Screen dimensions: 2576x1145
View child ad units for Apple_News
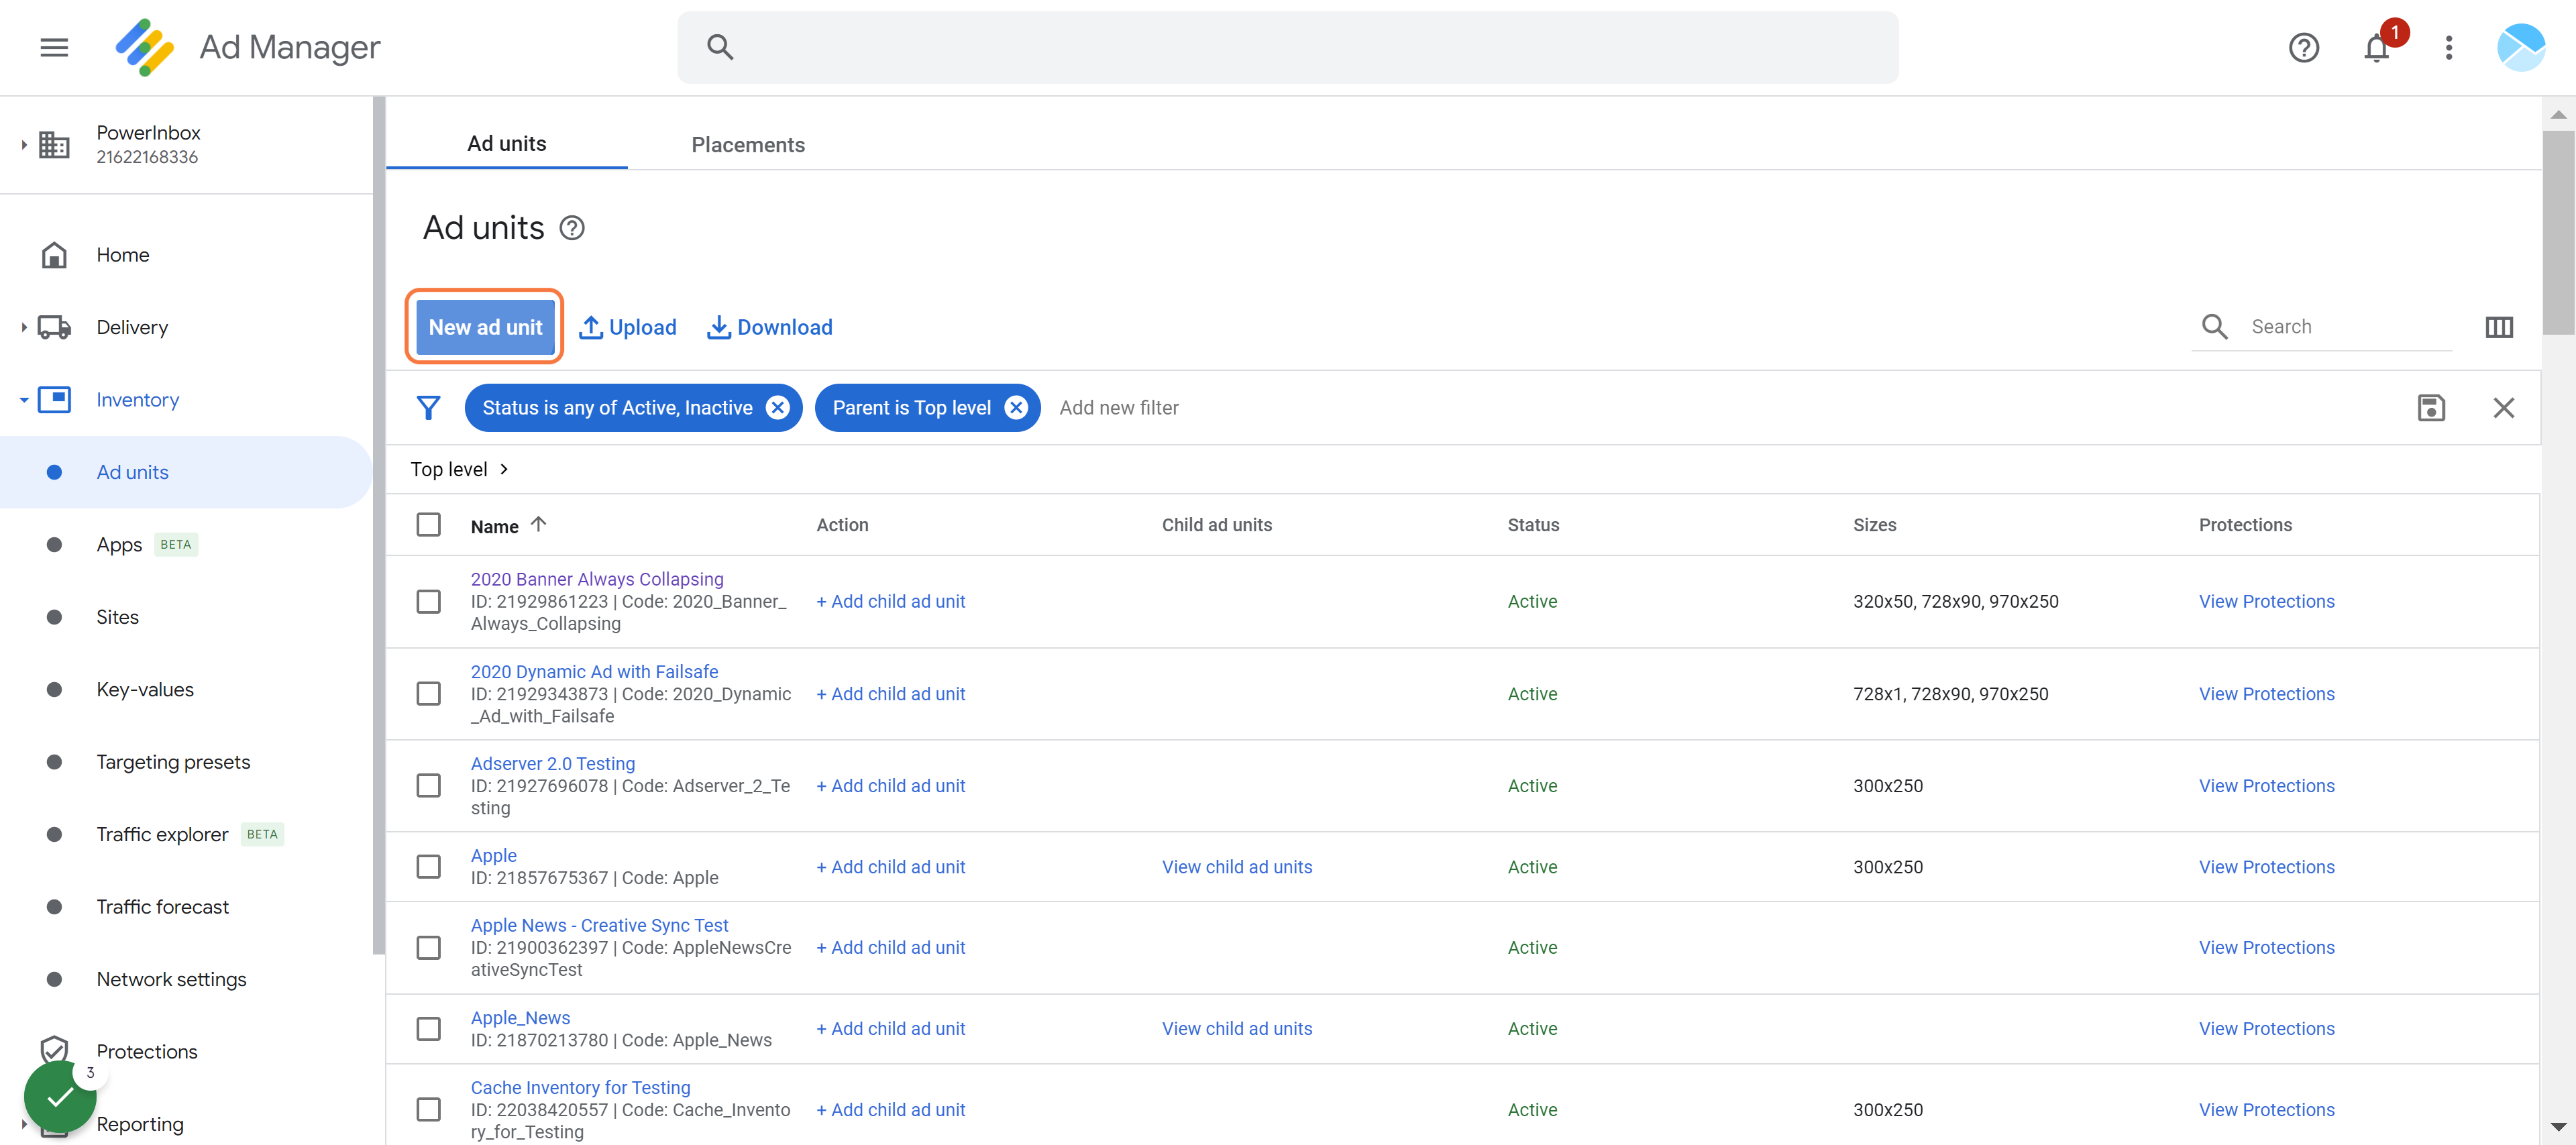coord(1237,1029)
